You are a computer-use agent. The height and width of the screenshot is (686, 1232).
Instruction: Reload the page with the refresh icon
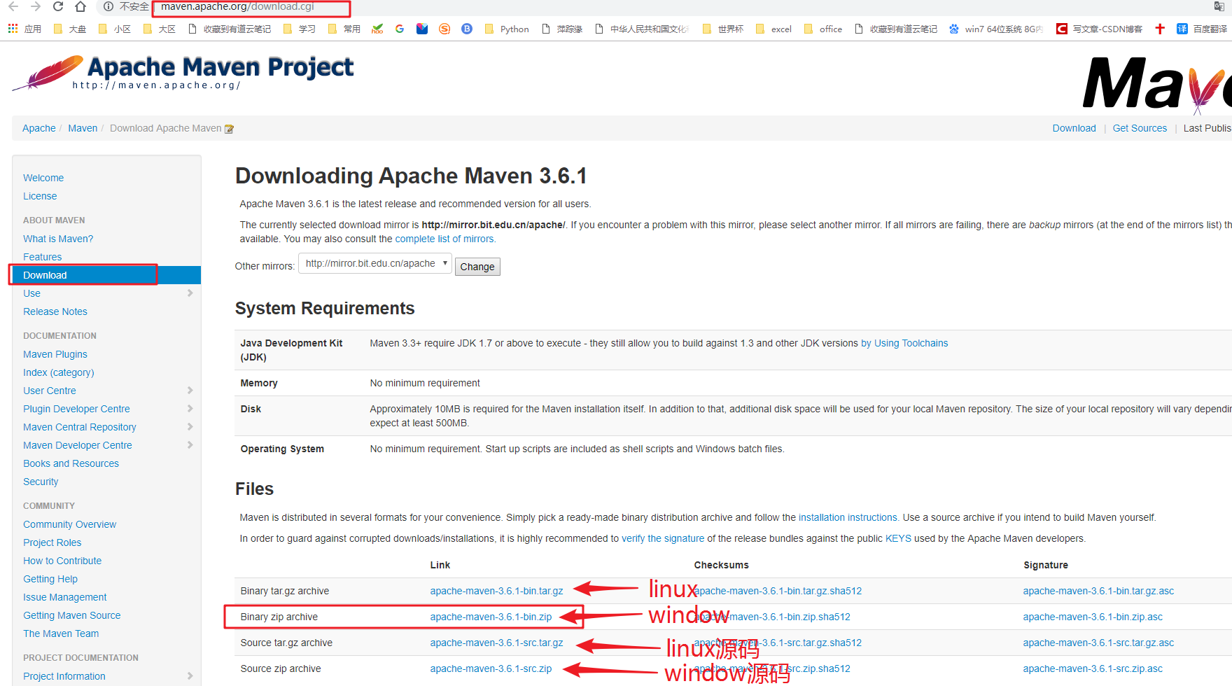pos(58,6)
